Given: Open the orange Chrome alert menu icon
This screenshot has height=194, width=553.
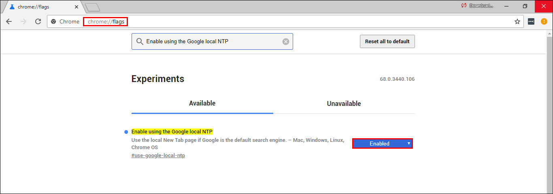Looking at the screenshot, I should point(544,21).
